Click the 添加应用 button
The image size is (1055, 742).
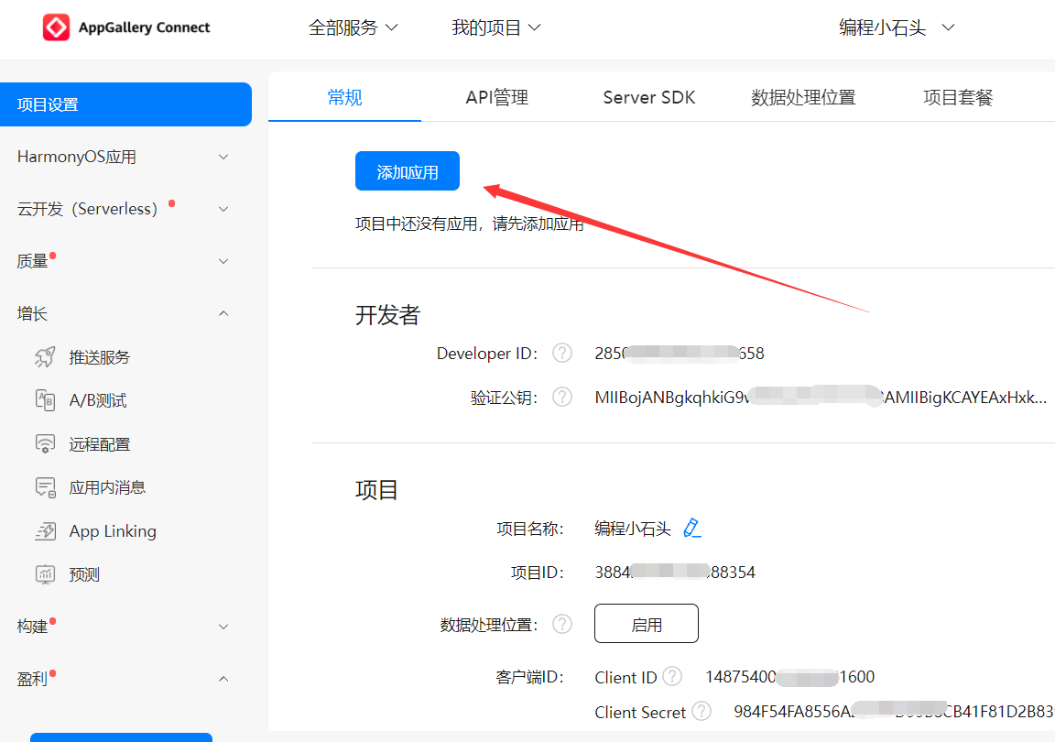407,171
